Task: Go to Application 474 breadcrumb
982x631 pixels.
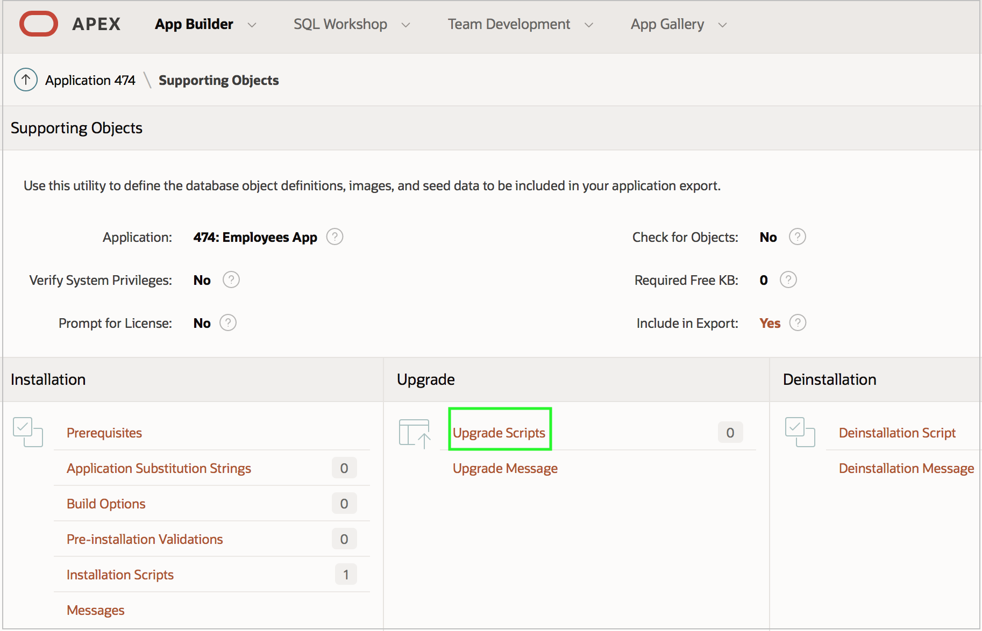Action: point(90,80)
